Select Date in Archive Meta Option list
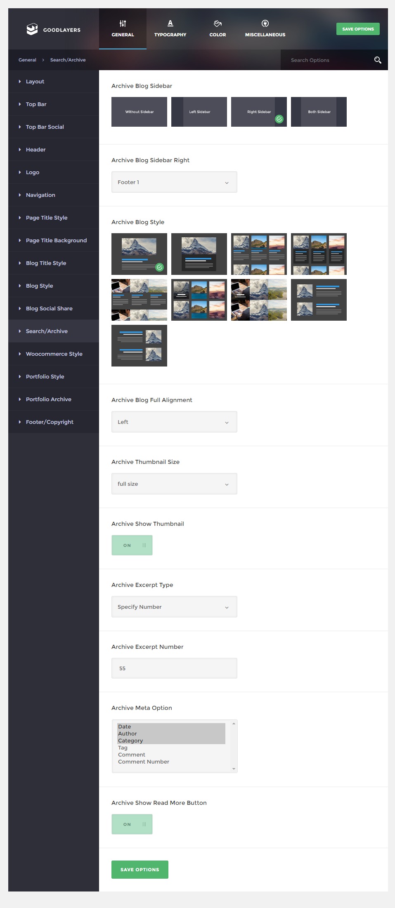Image resolution: width=395 pixels, height=908 pixels. (x=171, y=726)
